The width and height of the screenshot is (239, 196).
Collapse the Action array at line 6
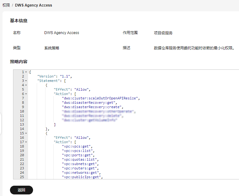pyautogui.click(x=26, y=94)
